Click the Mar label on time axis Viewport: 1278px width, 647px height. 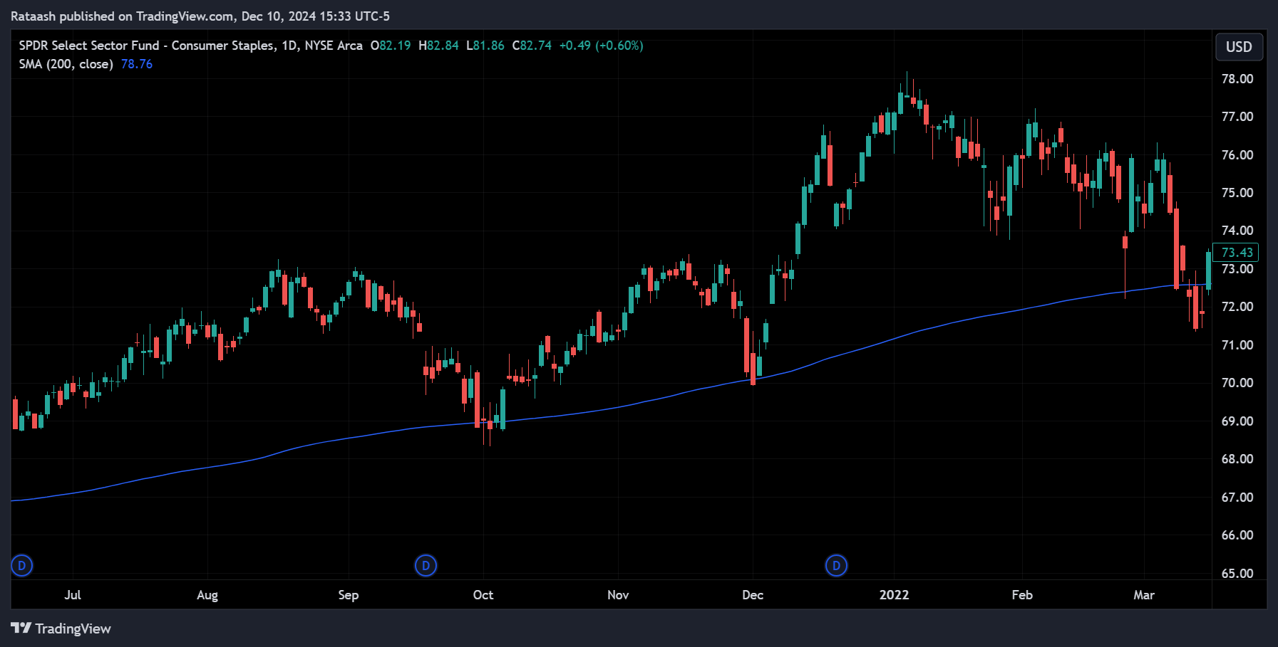[x=1144, y=595]
